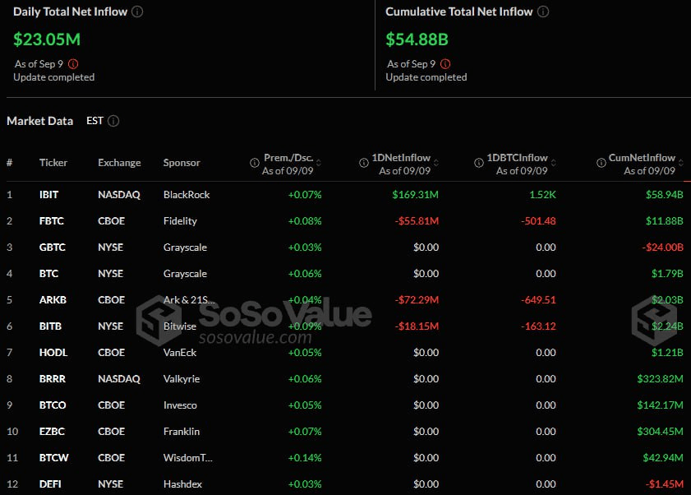Click info icon before 1DNetInflow column header
This screenshot has height=495, width=691.
[x=363, y=163]
